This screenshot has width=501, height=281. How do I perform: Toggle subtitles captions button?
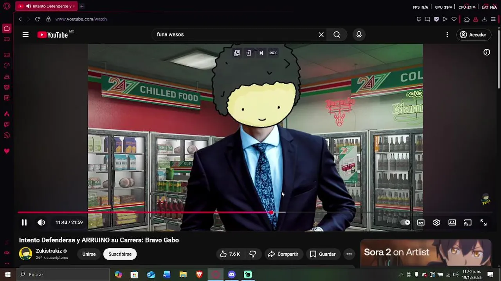[x=421, y=222]
